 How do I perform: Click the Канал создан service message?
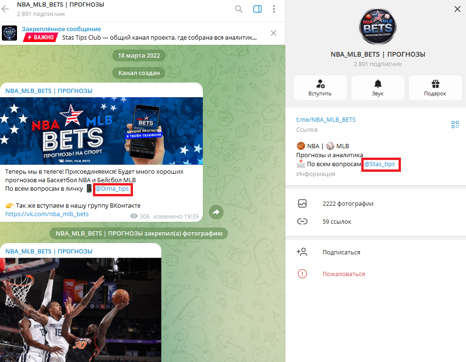click(139, 73)
